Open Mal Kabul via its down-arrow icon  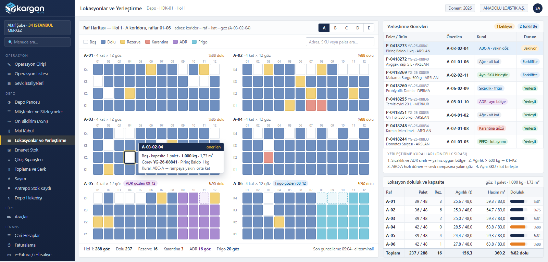click(x=9, y=131)
